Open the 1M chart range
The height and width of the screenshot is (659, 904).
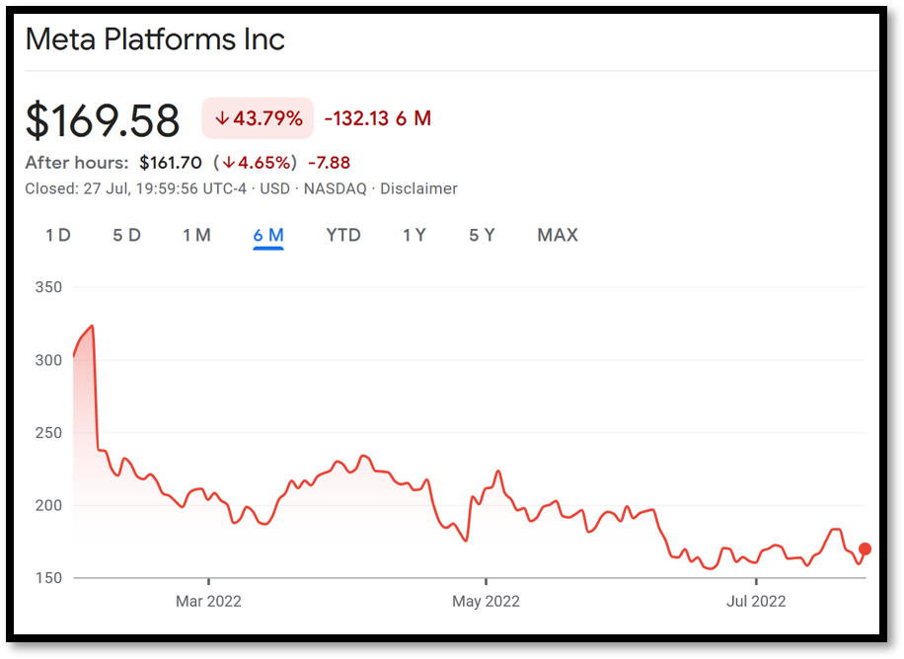pyautogui.click(x=196, y=235)
